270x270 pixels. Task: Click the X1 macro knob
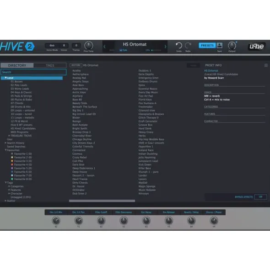pyautogui.click(x=56, y=220)
